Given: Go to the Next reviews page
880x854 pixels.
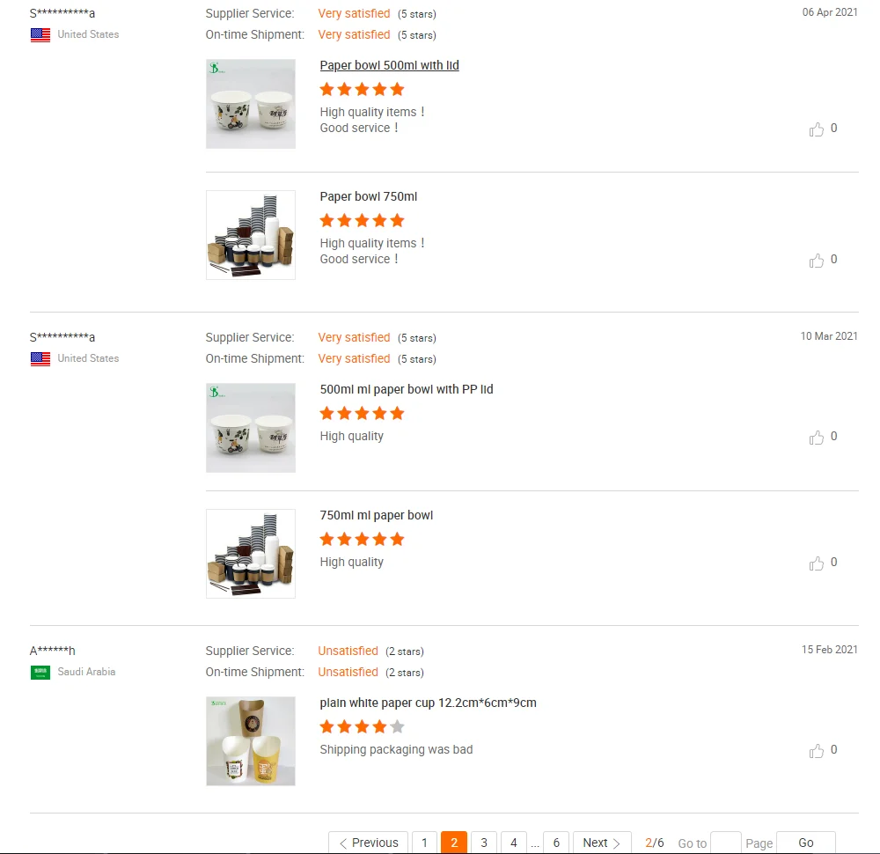Looking at the screenshot, I should (x=602, y=843).
